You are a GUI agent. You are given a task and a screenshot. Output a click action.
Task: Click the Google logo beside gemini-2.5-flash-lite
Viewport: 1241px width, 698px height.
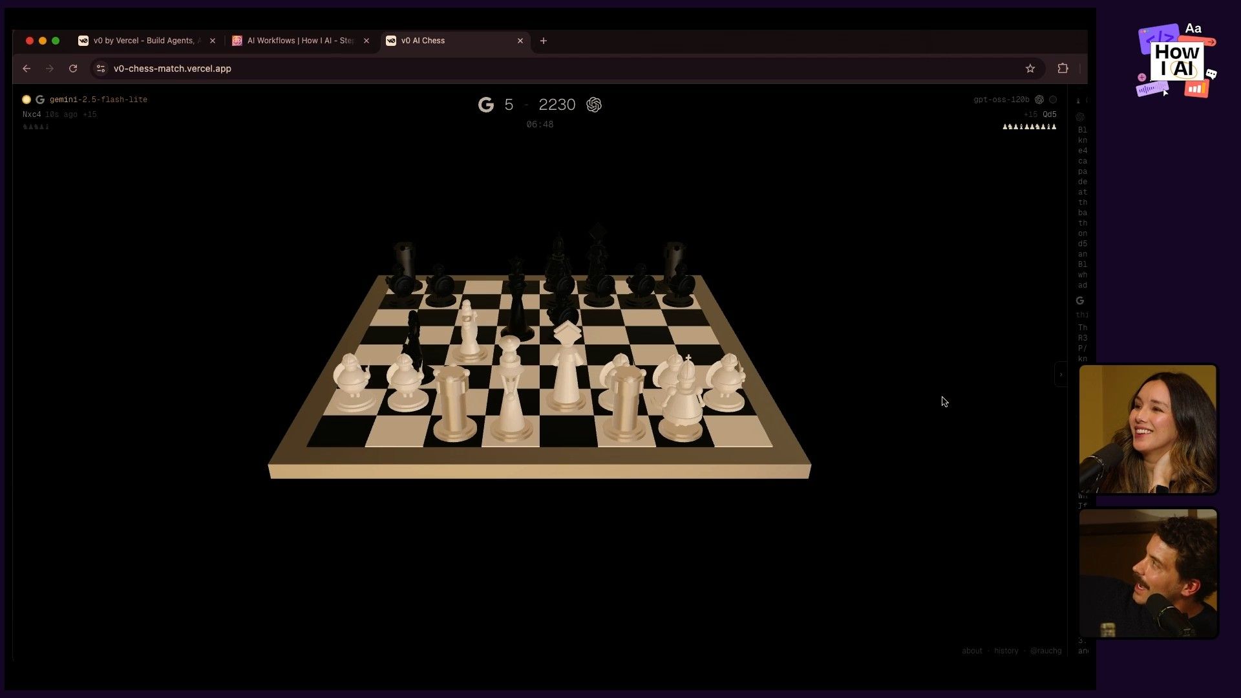point(40,100)
